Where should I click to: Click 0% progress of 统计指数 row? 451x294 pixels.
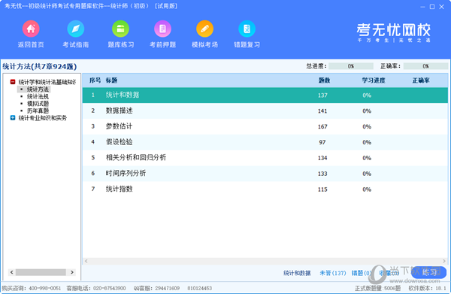[x=367, y=189]
